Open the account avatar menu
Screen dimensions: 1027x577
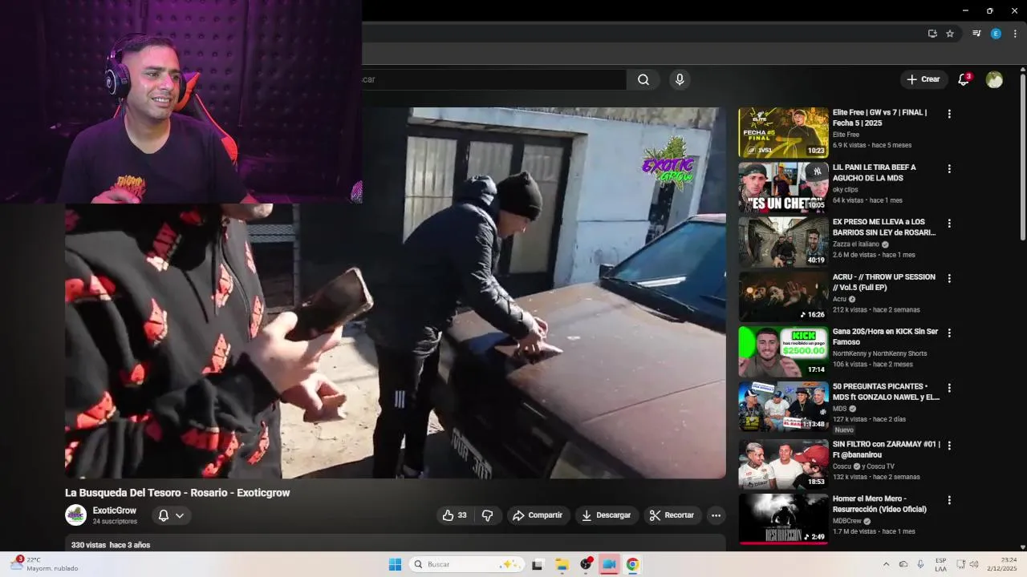[994, 79]
